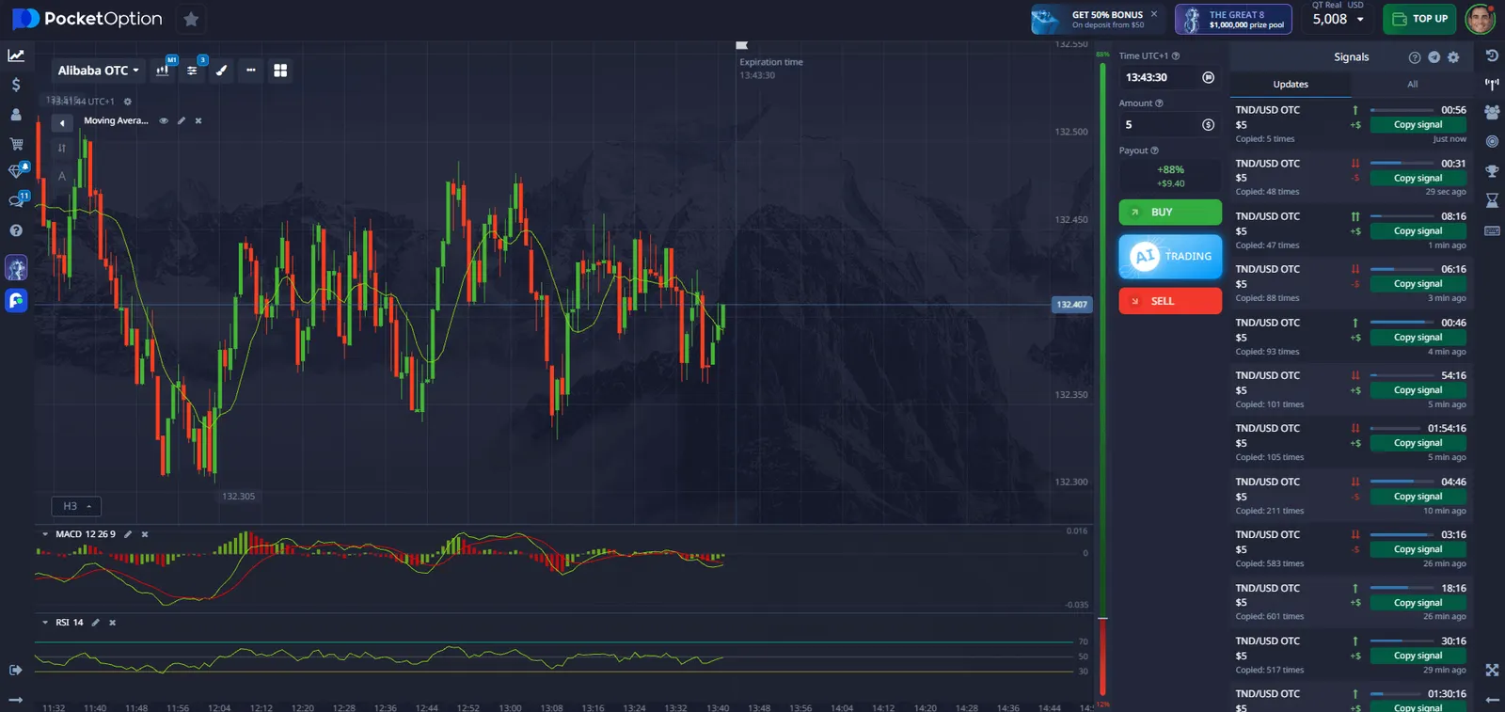Collapse the MACD 12 26 9 panel

click(45, 534)
